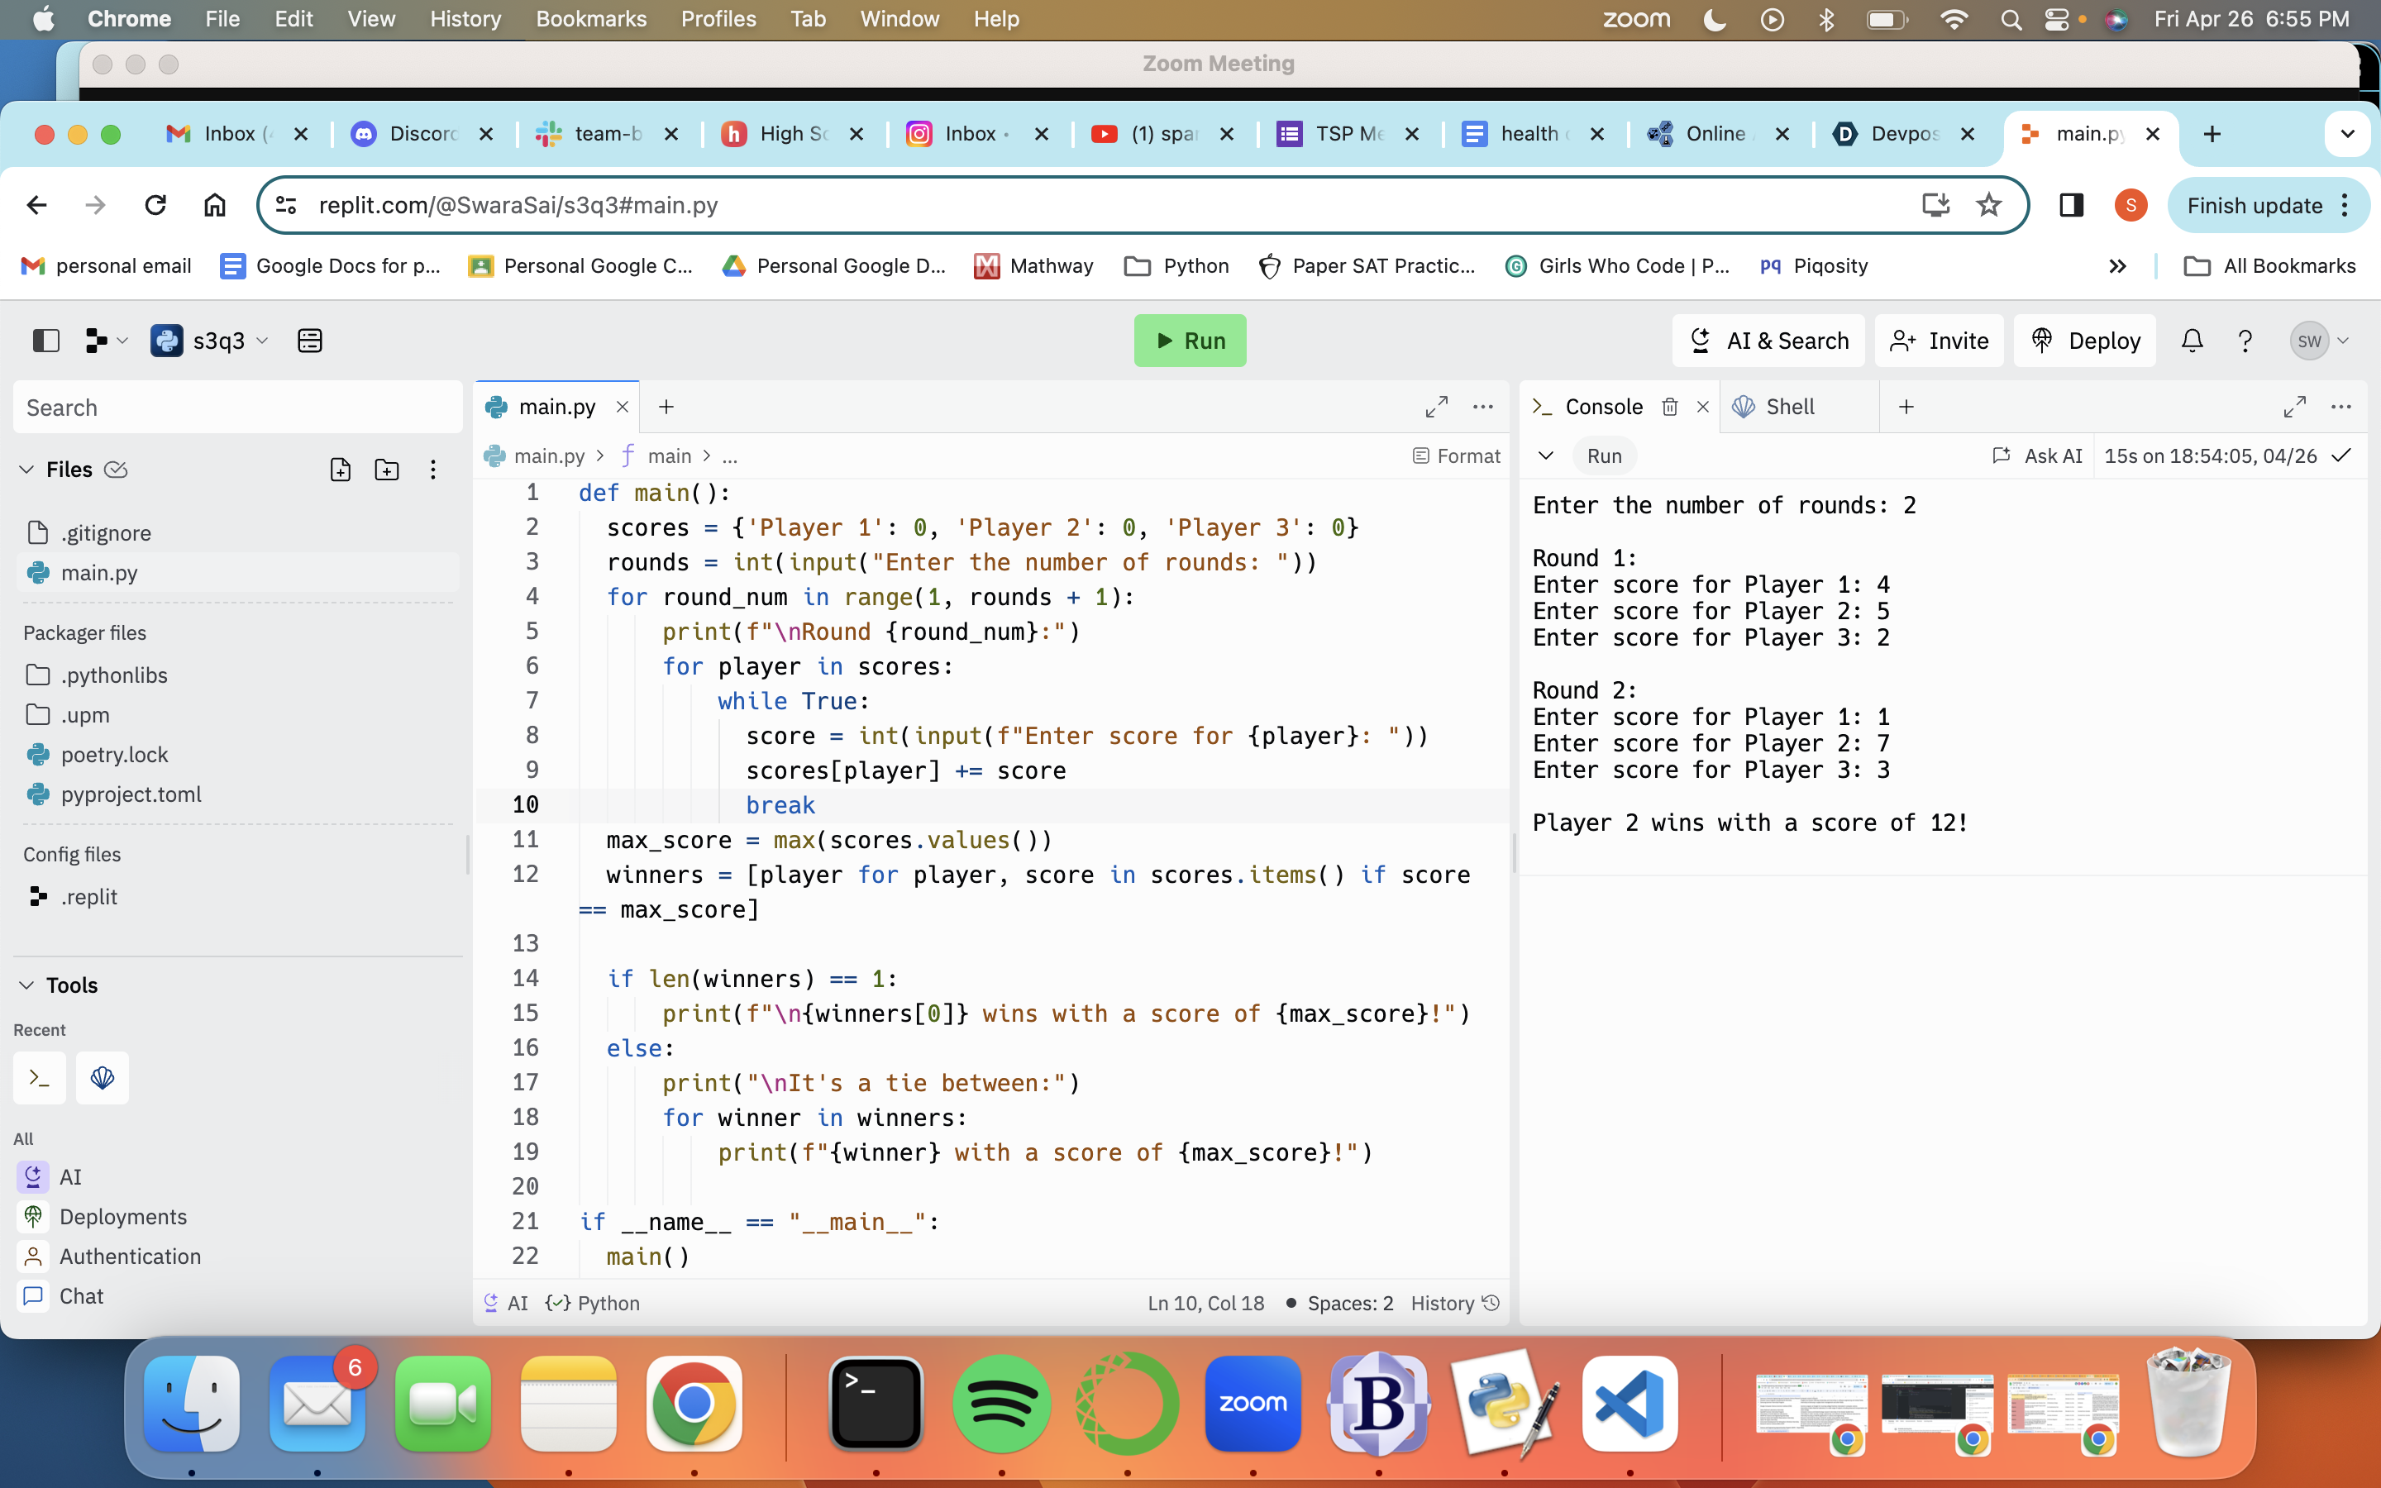Click the sidebar Search field
Screen dimensions: 2381x1488
pyautogui.click(x=237, y=408)
